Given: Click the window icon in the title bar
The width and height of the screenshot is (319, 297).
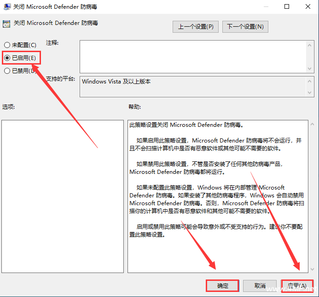Looking at the screenshot, I should pos(7,7).
